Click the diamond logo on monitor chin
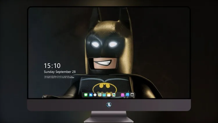Image resolution: width=218 pixels, height=123 pixels. [109, 105]
